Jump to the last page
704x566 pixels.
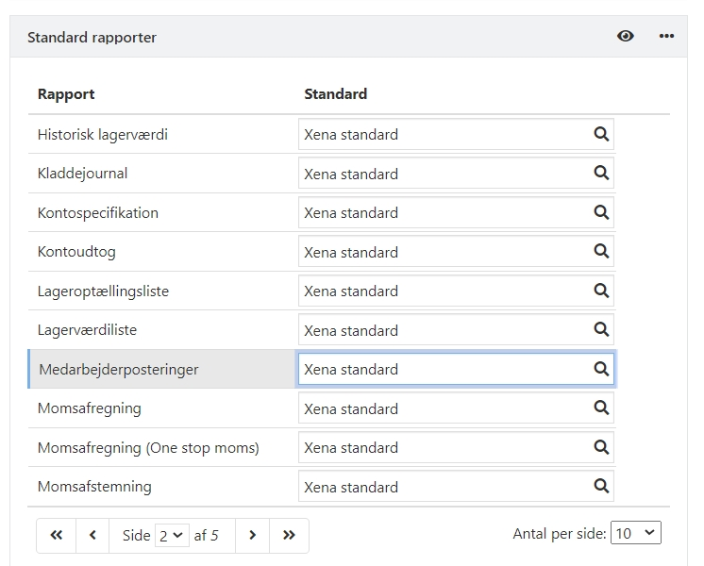[289, 535]
